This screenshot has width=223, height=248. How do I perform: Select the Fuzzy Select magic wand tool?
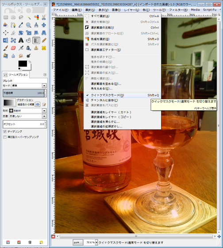pos(29,17)
